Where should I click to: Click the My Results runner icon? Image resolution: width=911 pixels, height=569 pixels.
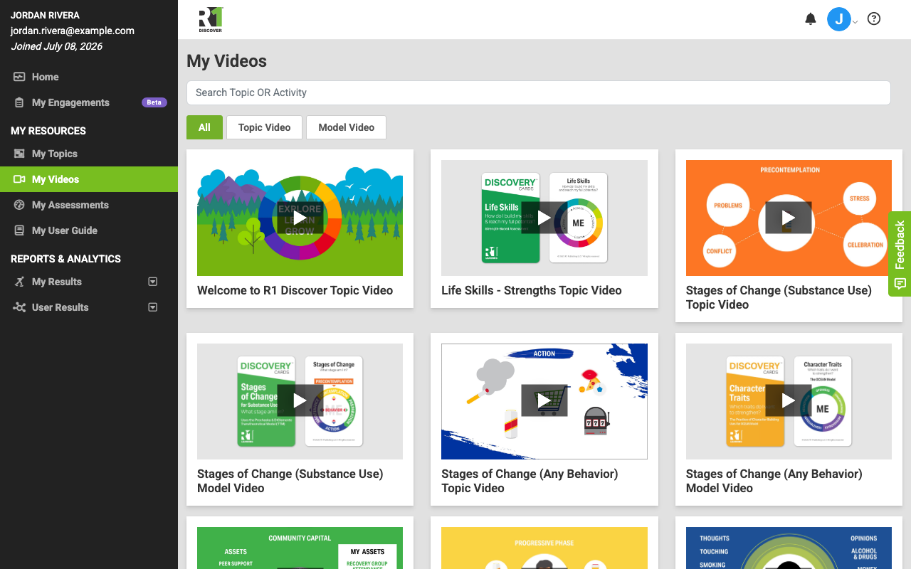[19, 282]
